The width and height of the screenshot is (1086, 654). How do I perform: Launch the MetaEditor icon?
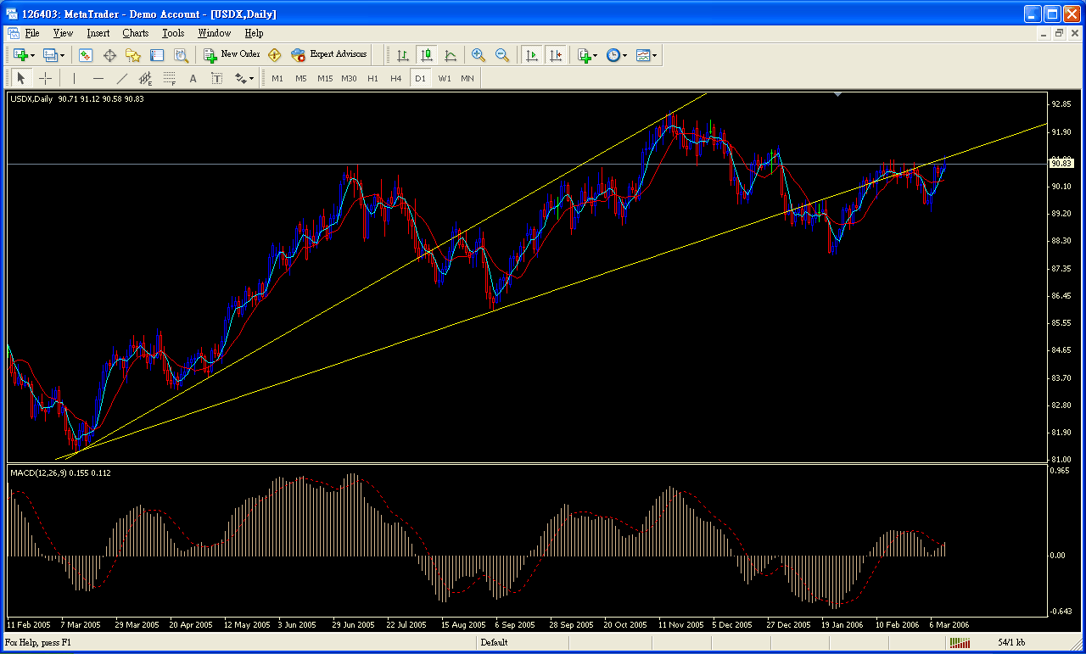click(x=274, y=55)
